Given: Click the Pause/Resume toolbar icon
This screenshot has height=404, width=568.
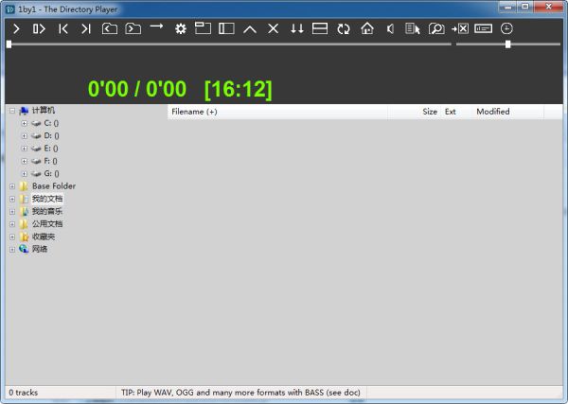Looking at the screenshot, I should point(39,28).
